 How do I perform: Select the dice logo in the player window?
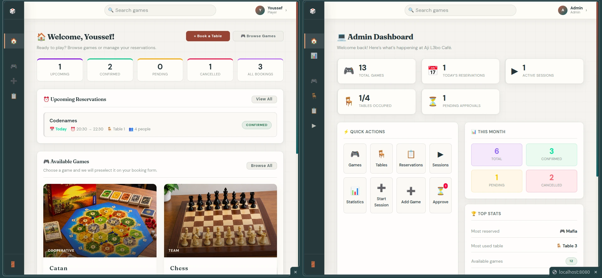[x=13, y=11]
